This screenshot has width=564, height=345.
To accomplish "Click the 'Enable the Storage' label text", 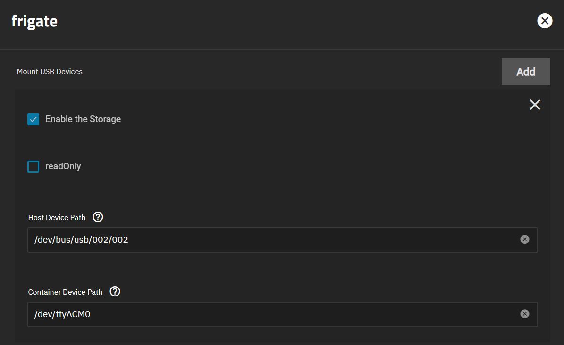I will click(x=83, y=119).
